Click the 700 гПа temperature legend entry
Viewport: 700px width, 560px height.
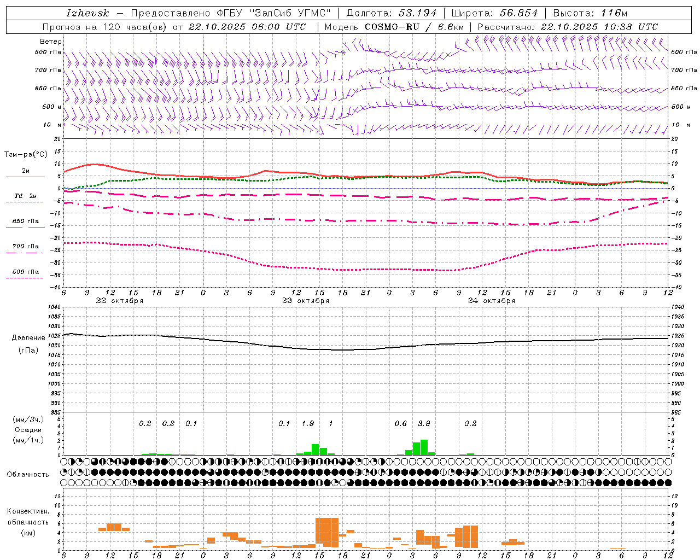point(26,246)
